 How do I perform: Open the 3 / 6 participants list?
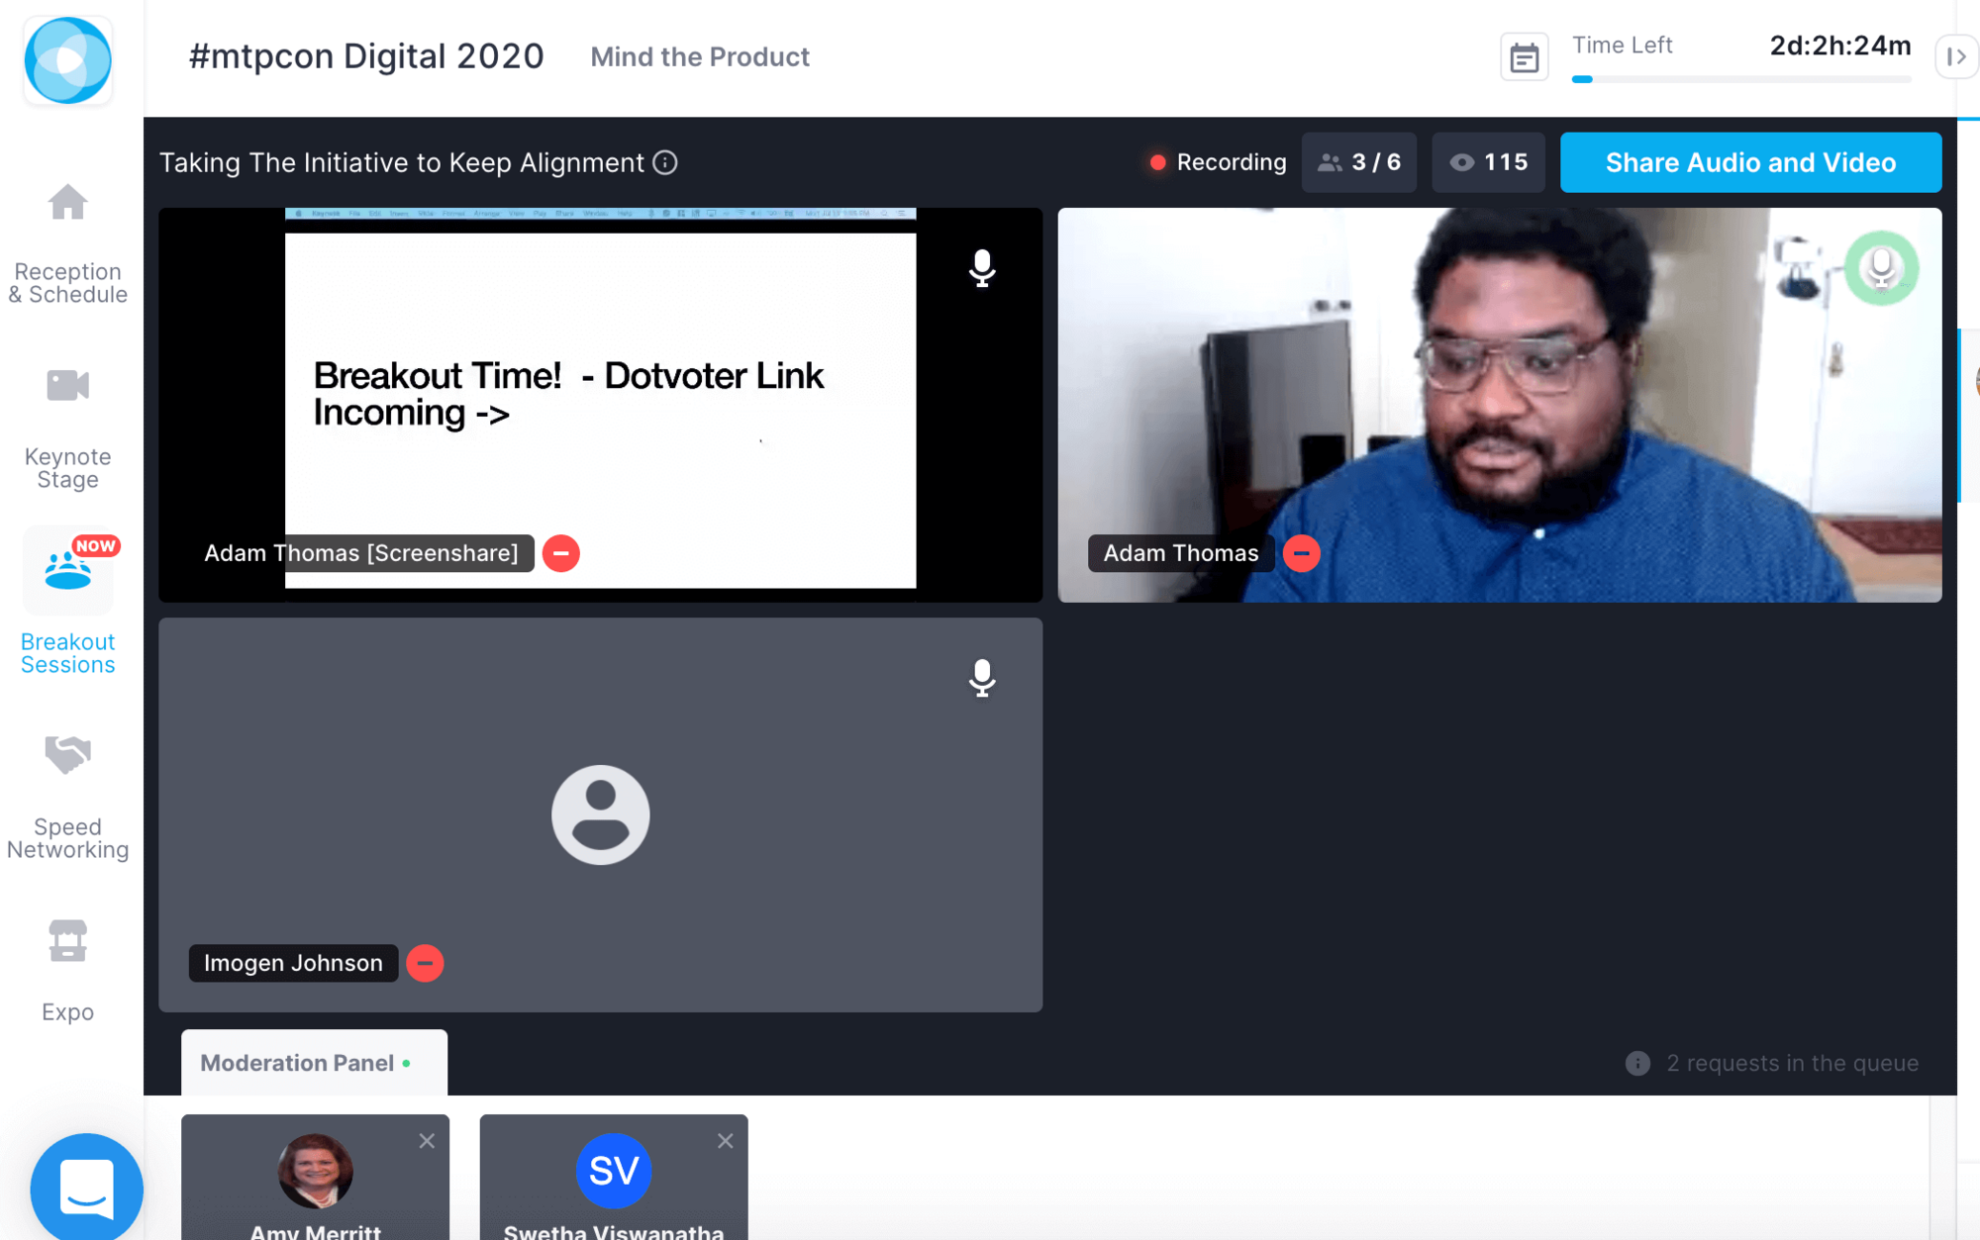click(1359, 162)
